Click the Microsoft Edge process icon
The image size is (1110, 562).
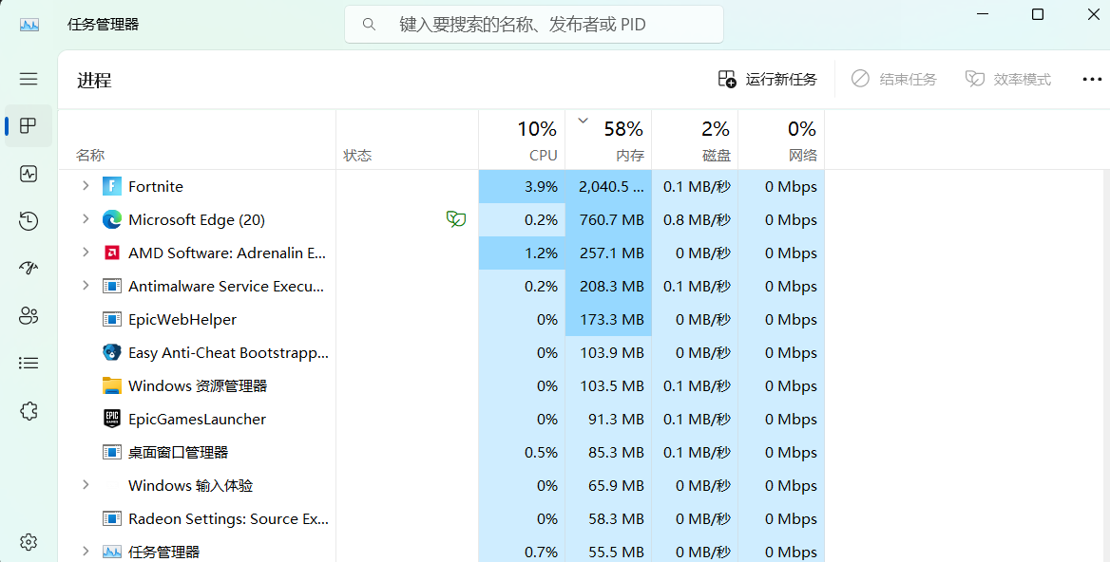112,220
